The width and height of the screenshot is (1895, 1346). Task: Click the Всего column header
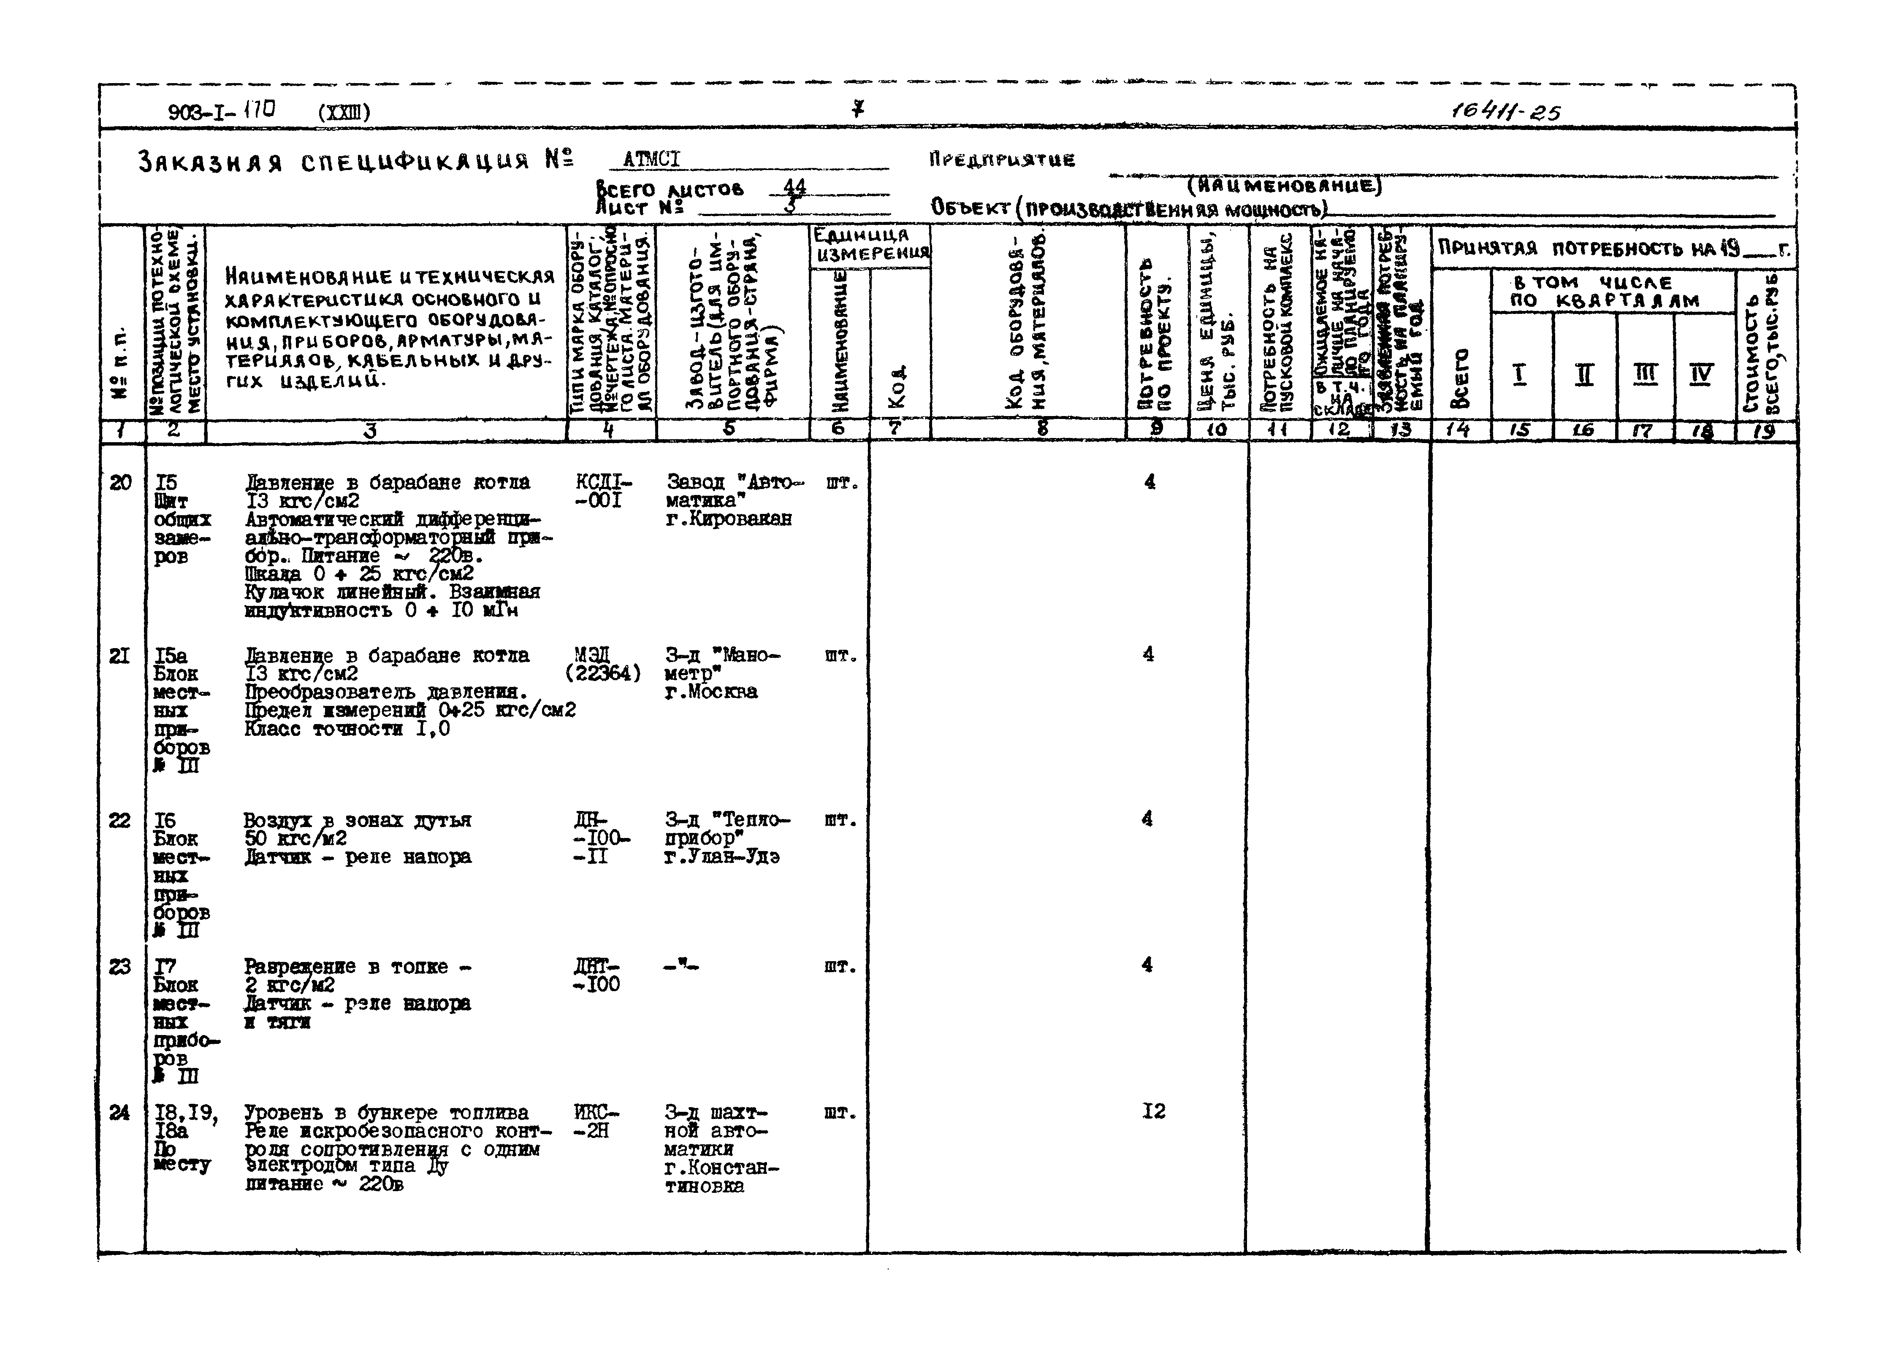(x=1461, y=378)
